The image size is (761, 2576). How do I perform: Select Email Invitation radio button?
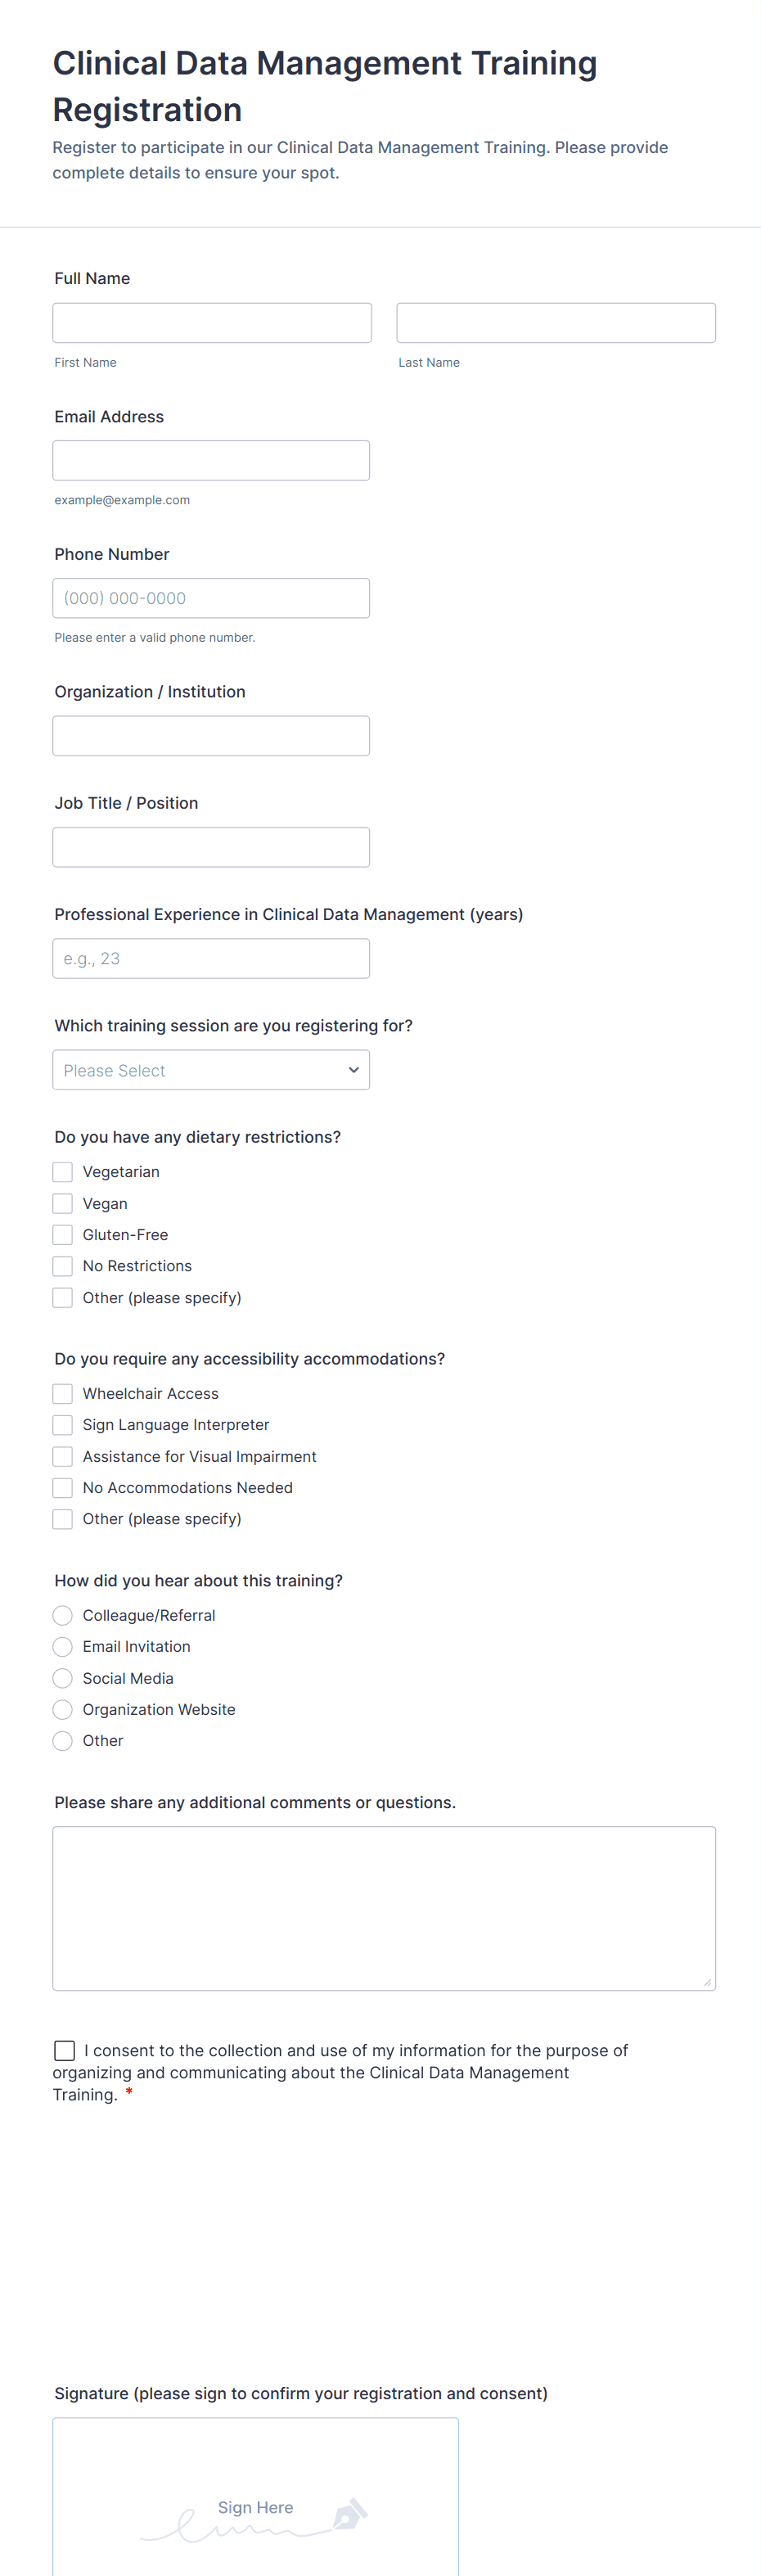pyautogui.click(x=62, y=1646)
